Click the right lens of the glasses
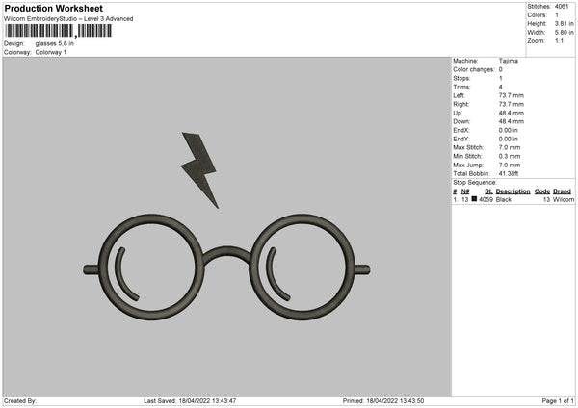Screen dimensions: 578x408 [x=302, y=267]
